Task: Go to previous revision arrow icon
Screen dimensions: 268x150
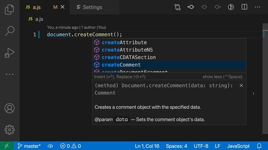Action: 191,7
